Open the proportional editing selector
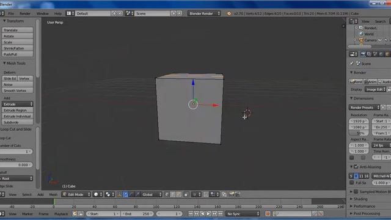The image size is (391, 220). pyautogui.click(x=196, y=194)
